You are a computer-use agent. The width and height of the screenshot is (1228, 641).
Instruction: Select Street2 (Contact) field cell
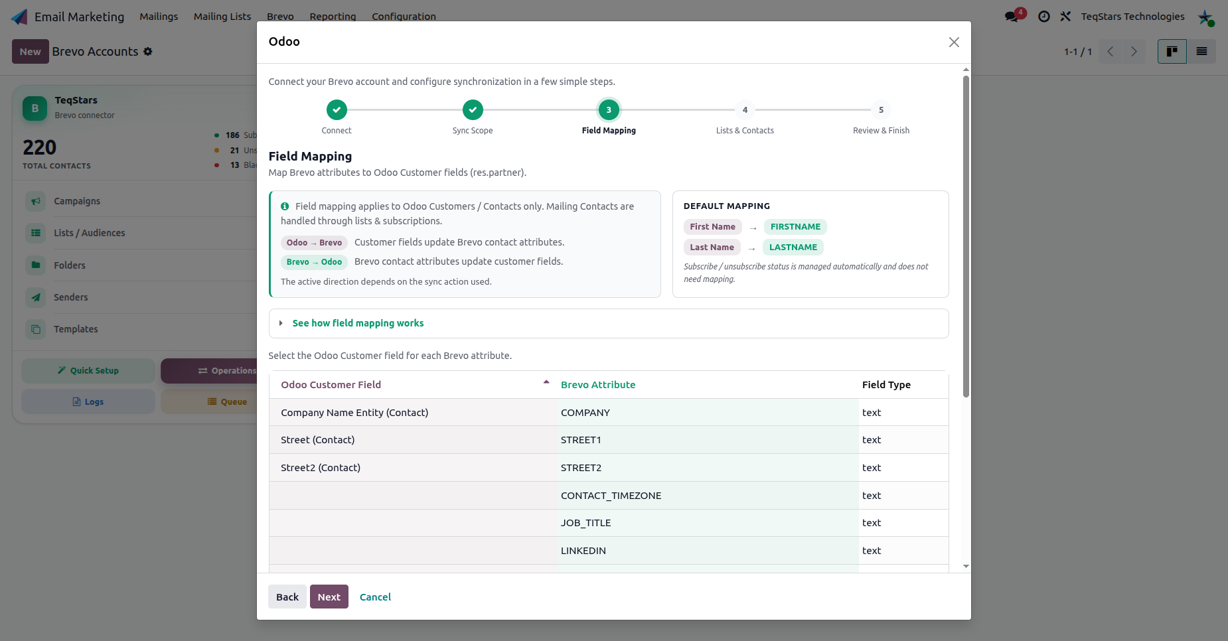pyautogui.click(x=413, y=468)
